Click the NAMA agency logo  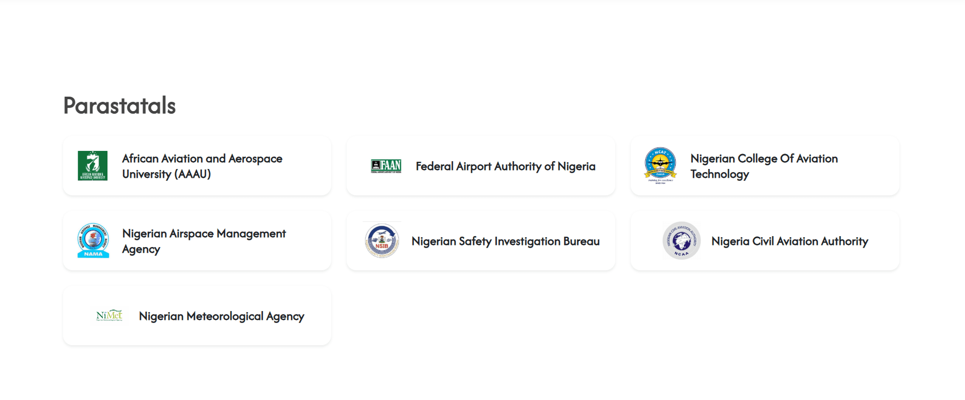93,241
